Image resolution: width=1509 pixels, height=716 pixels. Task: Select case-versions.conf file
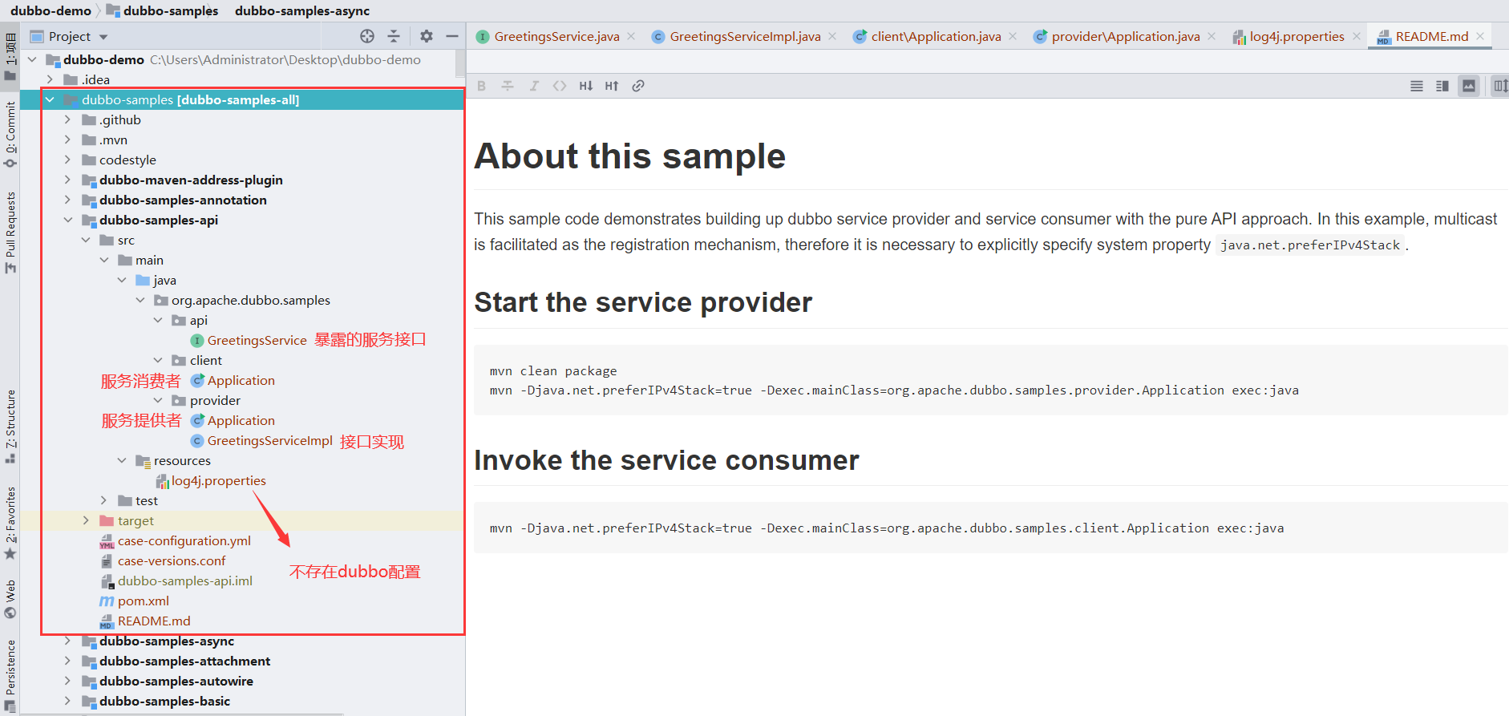(x=172, y=560)
